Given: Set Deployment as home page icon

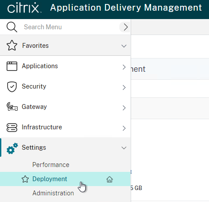Looking at the screenshot, I should pyautogui.click(x=110, y=179).
